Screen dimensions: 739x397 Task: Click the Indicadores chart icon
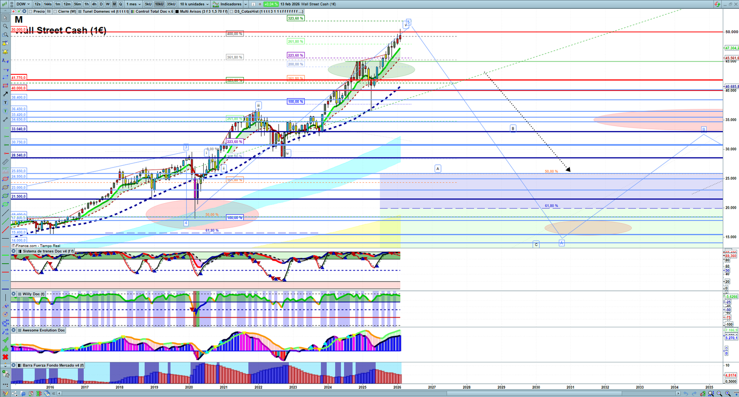click(216, 4)
